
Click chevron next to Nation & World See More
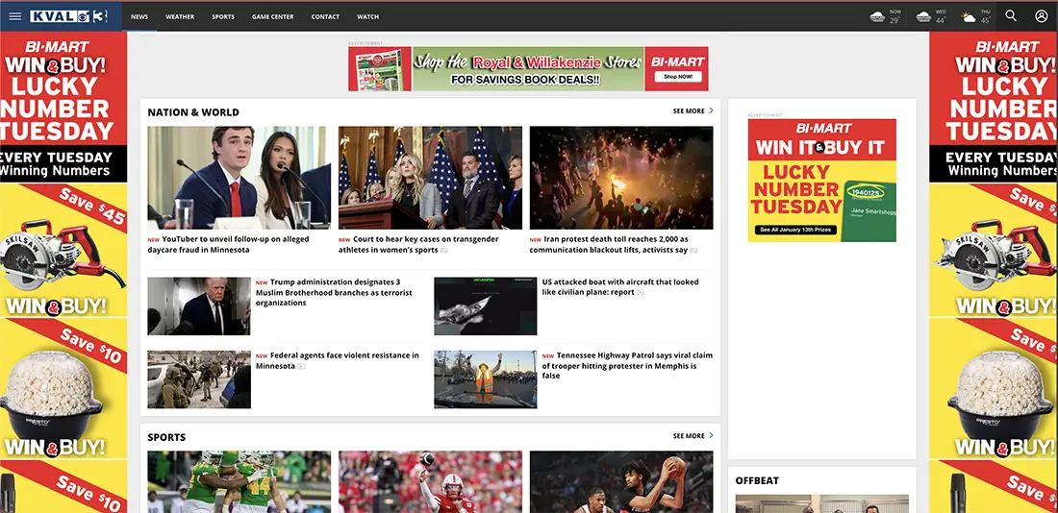tap(711, 110)
